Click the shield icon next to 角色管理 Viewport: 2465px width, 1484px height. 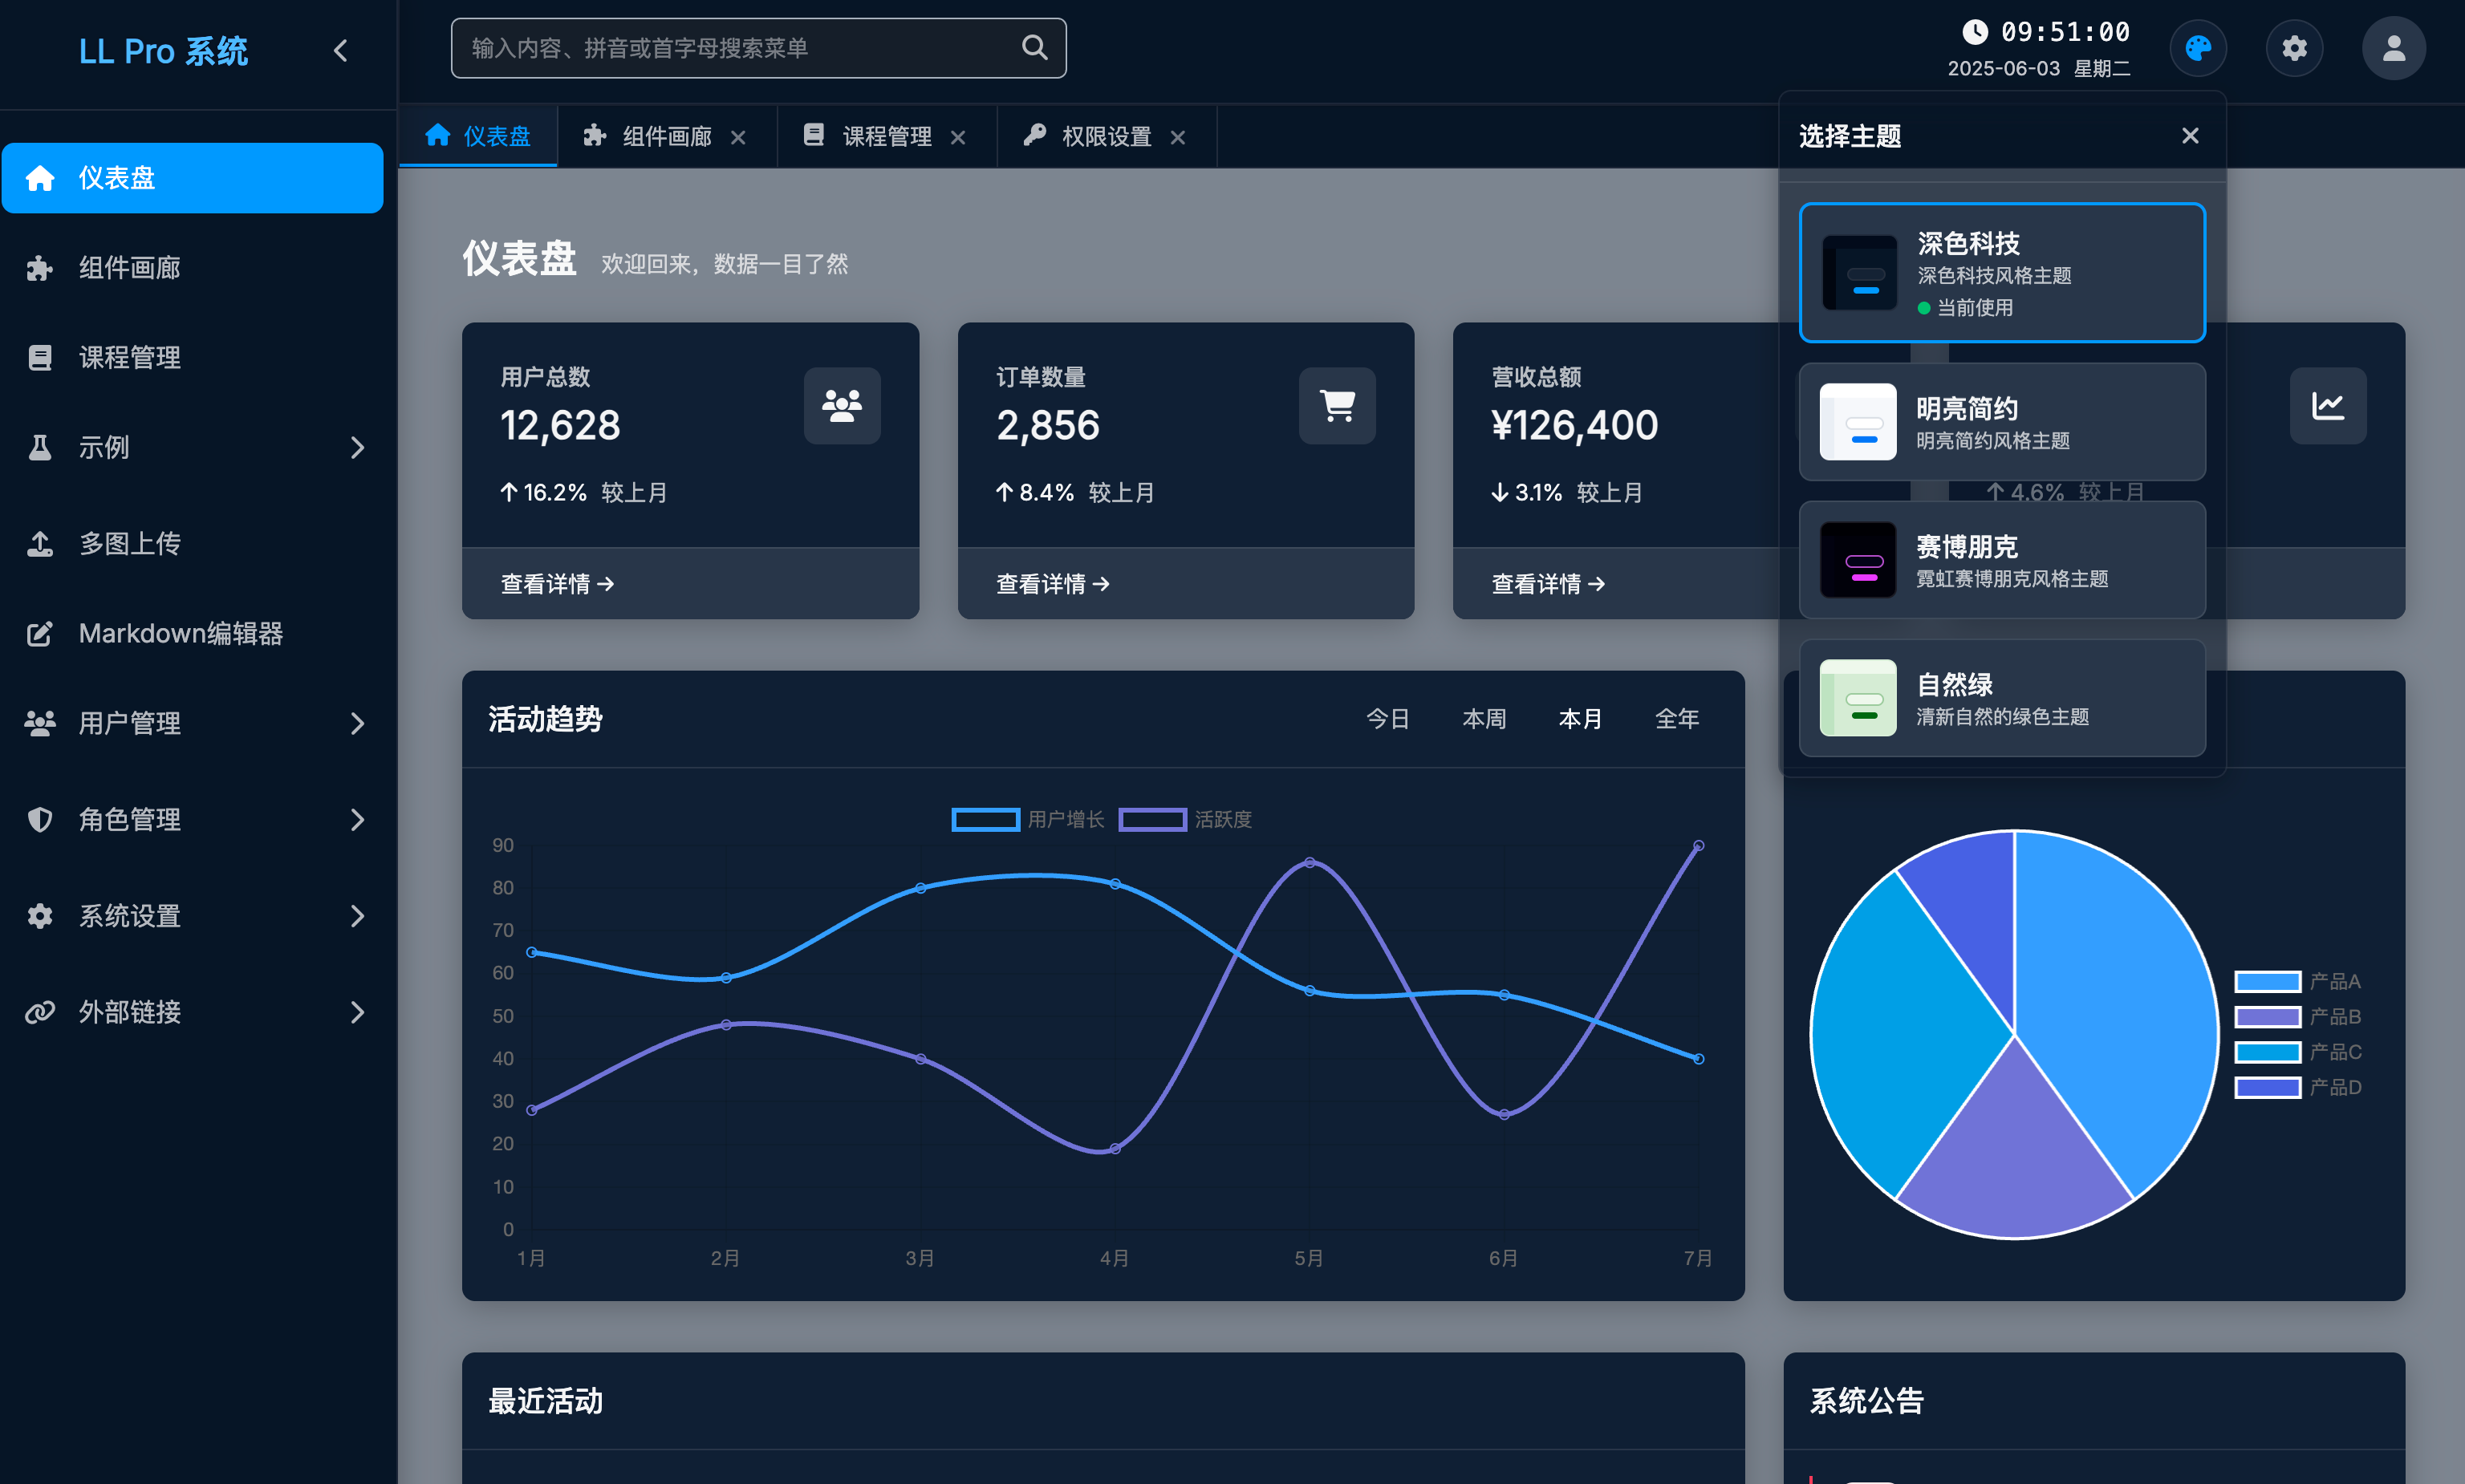[40, 820]
